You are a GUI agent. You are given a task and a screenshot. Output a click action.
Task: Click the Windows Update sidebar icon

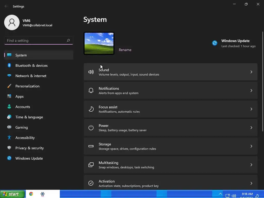(x=9, y=158)
